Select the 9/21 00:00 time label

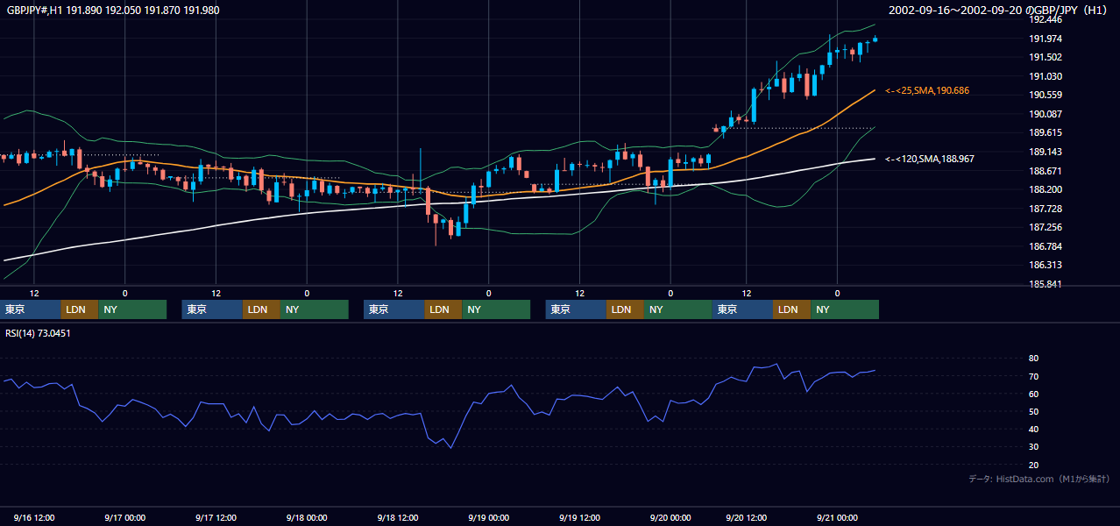[x=838, y=518]
